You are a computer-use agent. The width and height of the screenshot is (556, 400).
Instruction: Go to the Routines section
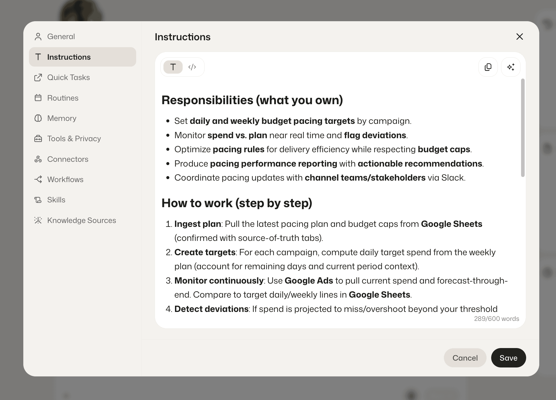82,98
